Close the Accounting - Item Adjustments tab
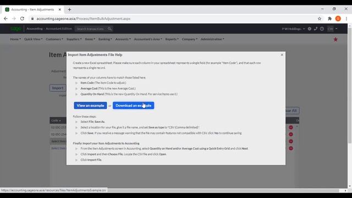The height and width of the screenshot is (198, 352). [x=60, y=9]
